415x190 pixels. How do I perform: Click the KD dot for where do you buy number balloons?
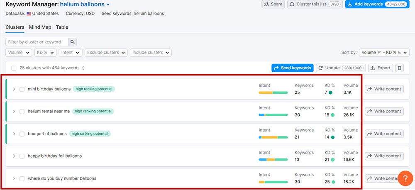coord(333,182)
